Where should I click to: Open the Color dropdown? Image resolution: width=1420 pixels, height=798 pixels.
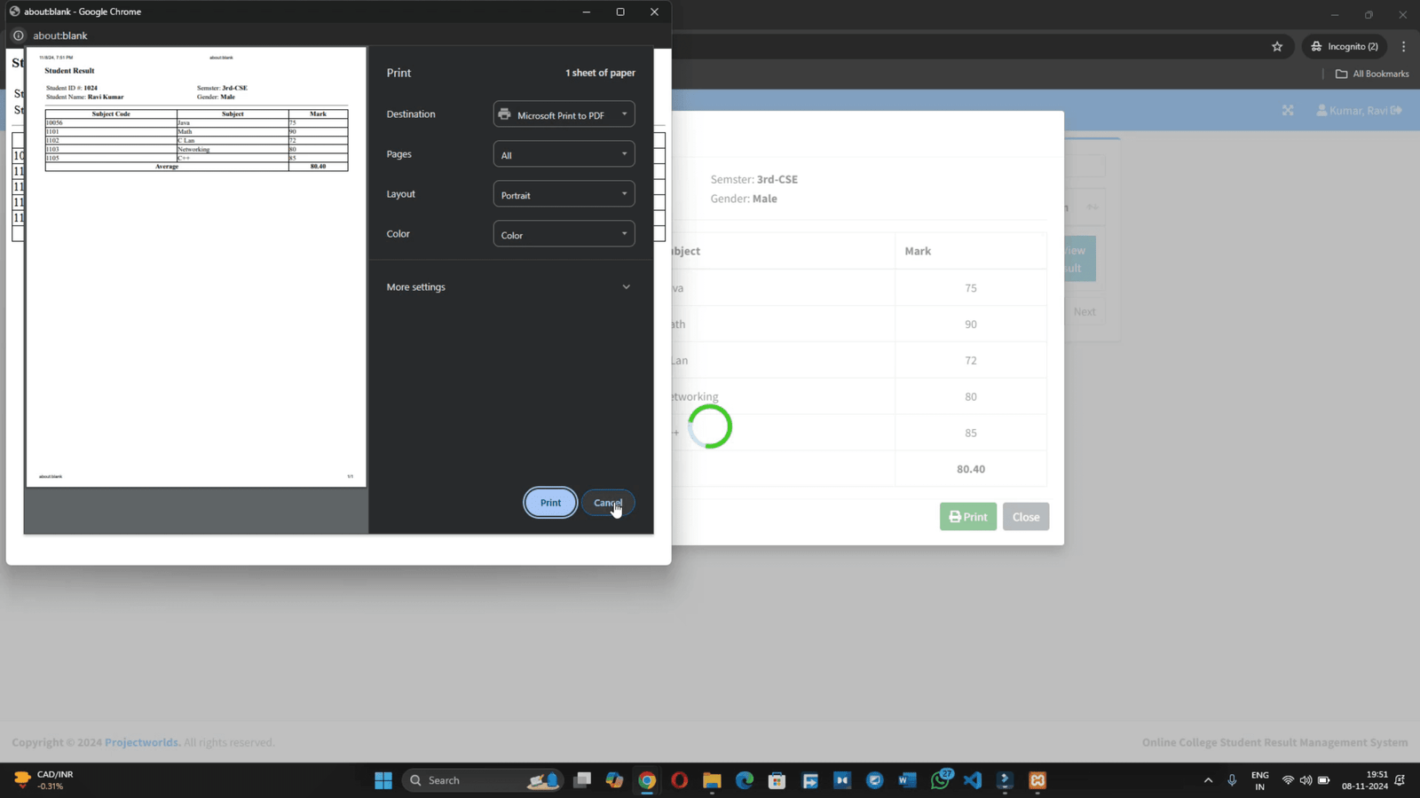564,234
